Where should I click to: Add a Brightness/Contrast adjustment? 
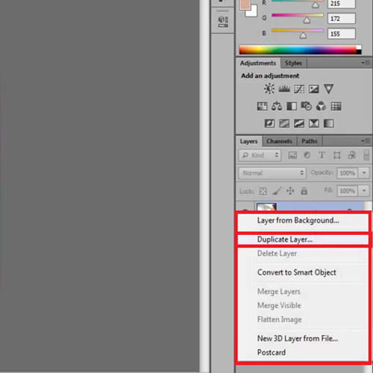(x=269, y=89)
